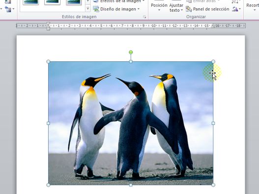Click the bottom-center sizing handle of the picture
Screen dimensions: 259x194
point(131,185)
